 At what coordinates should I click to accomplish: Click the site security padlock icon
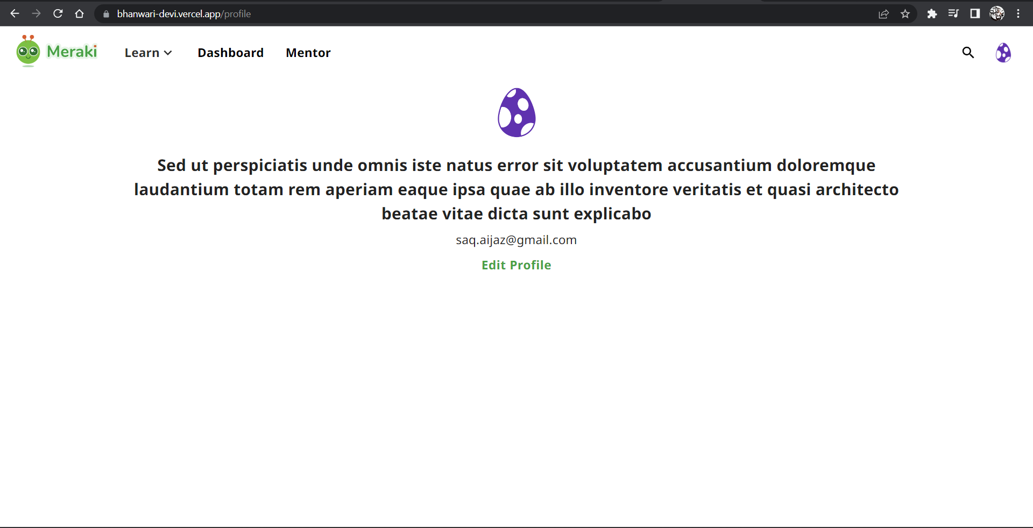[x=106, y=15]
